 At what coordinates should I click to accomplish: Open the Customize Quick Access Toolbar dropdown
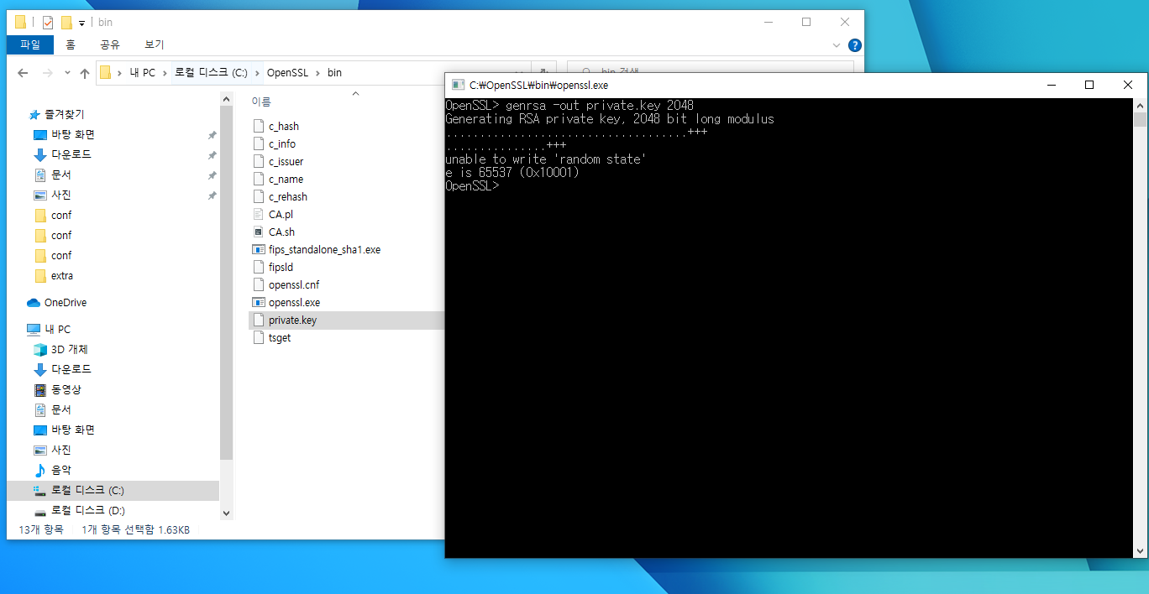click(x=82, y=23)
